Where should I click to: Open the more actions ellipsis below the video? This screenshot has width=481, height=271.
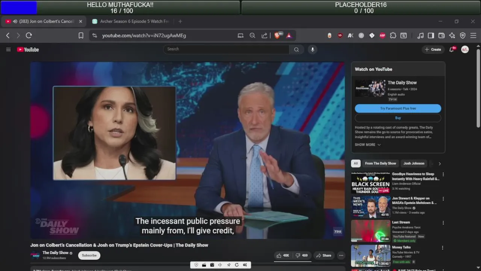[341, 256]
